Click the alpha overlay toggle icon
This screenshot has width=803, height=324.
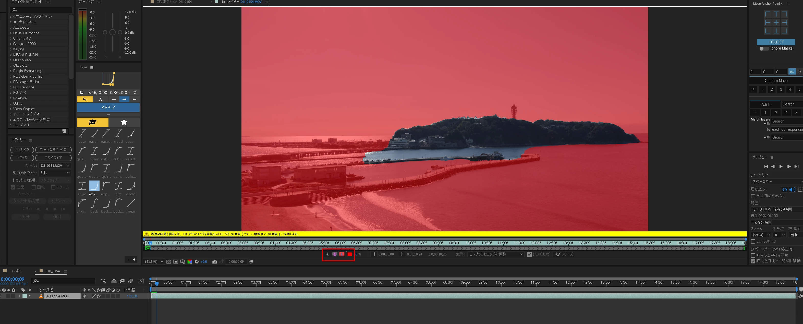[x=342, y=254]
